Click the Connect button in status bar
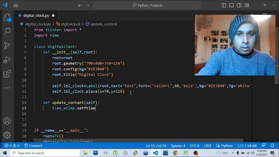The width and height of the screenshot is (279, 157). click(33, 146)
